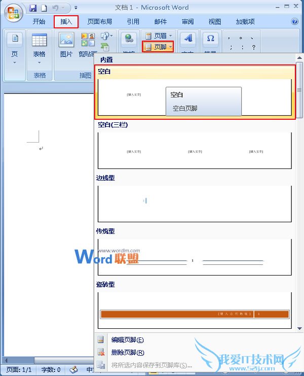Click the text WordArt A icon

click(188, 39)
